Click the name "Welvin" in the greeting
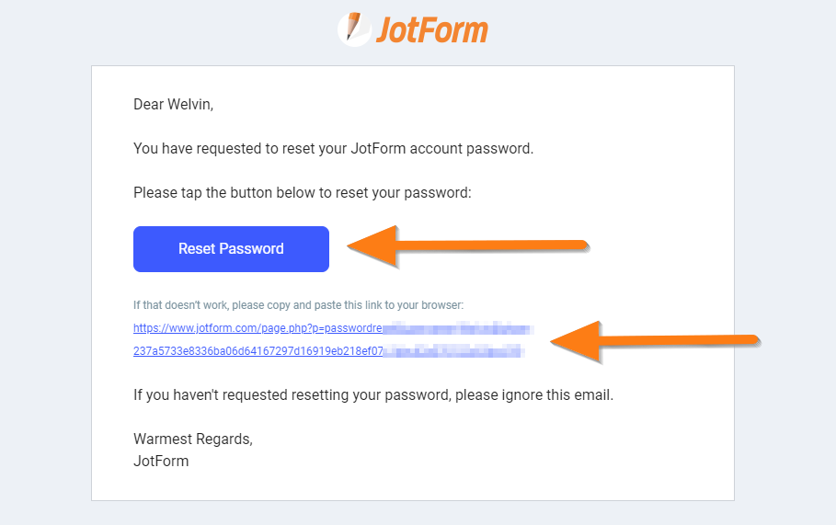 (x=191, y=105)
